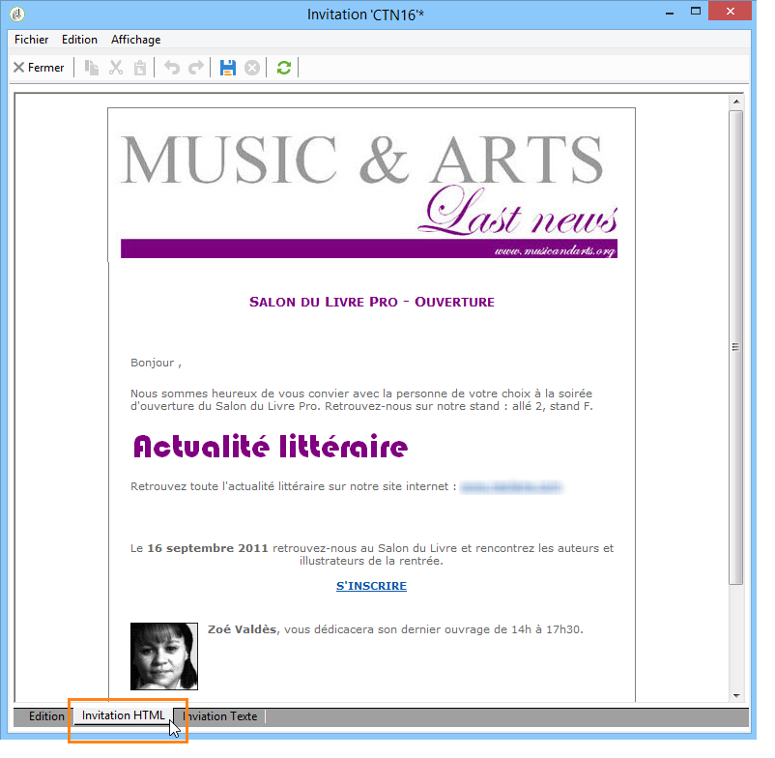Viewport: 775px width, 758px height.
Task: Minimize the Invitation 'CTN16' window
Action: 670,12
